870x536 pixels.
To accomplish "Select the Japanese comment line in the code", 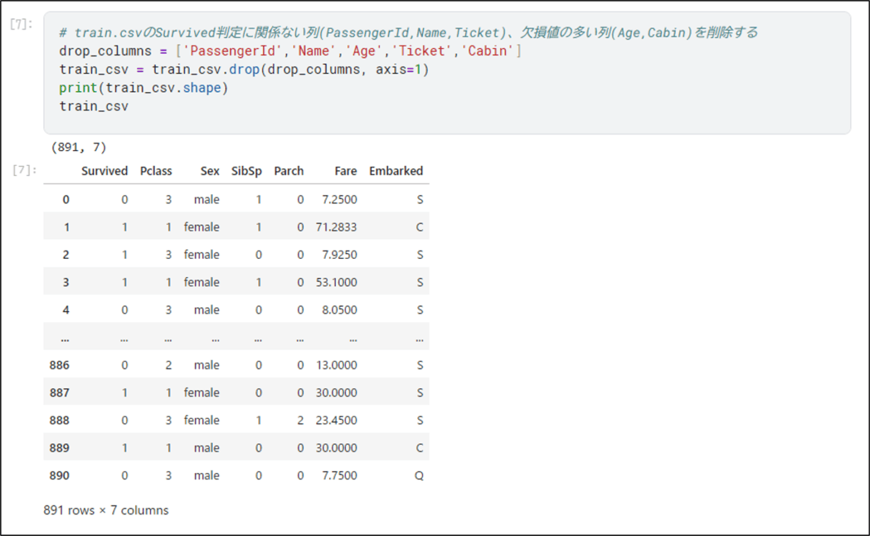I will click(408, 32).
